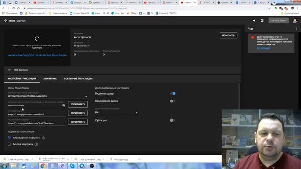This screenshot has width=301, height=169.
Task: Copy the stream key with Копировать
Action: pyautogui.click(x=78, y=104)
